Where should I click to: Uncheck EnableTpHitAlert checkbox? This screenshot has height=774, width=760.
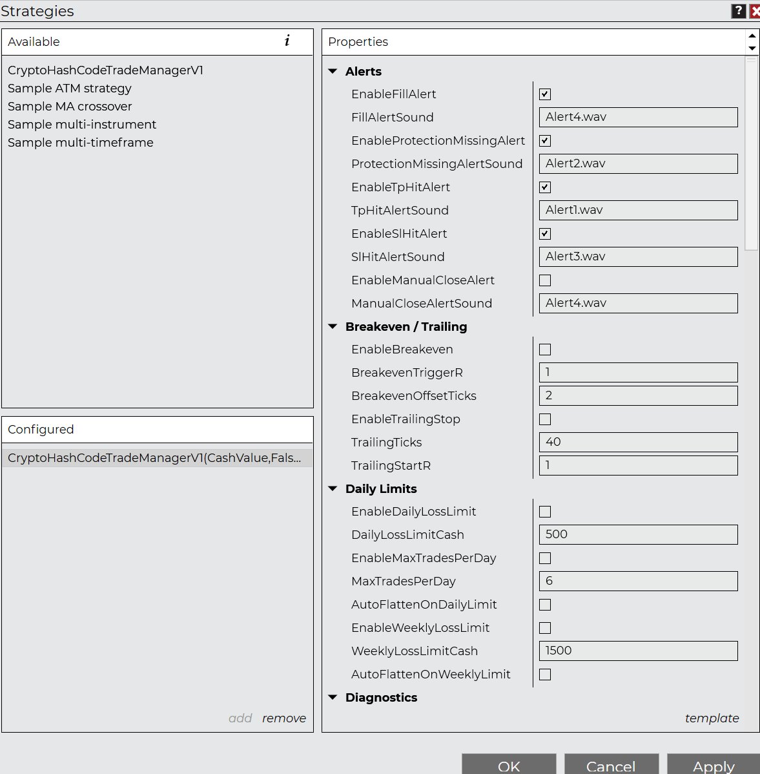(x=545, y=187)
